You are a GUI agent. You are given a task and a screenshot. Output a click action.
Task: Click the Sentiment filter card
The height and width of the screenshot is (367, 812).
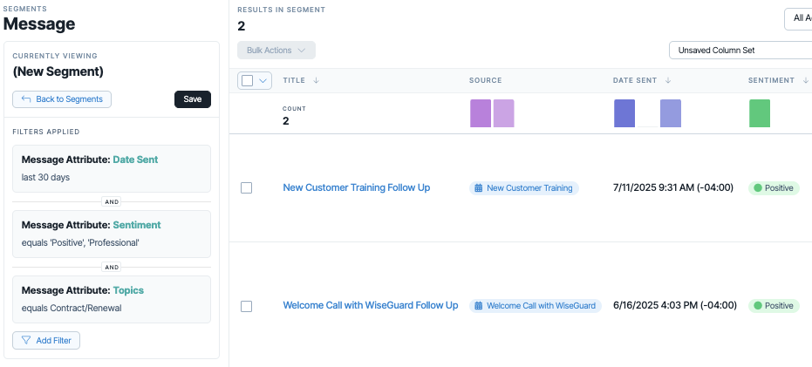tap(112, 234)
